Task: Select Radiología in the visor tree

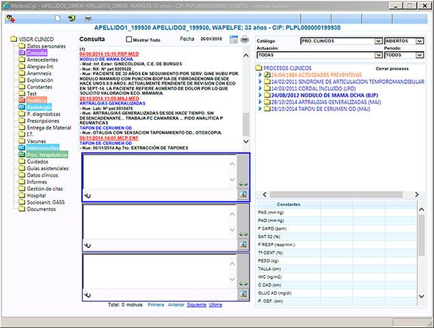Action: pos(39,107)
